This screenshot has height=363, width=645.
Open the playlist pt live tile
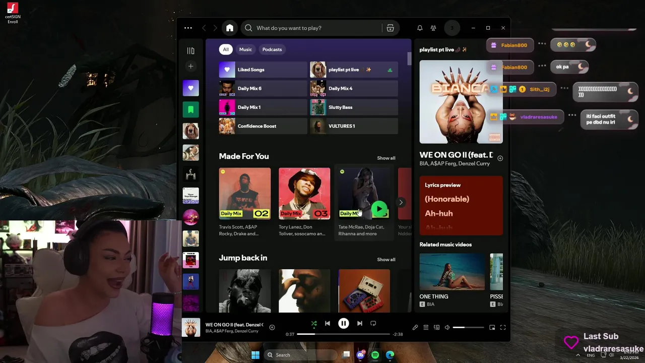354,70
